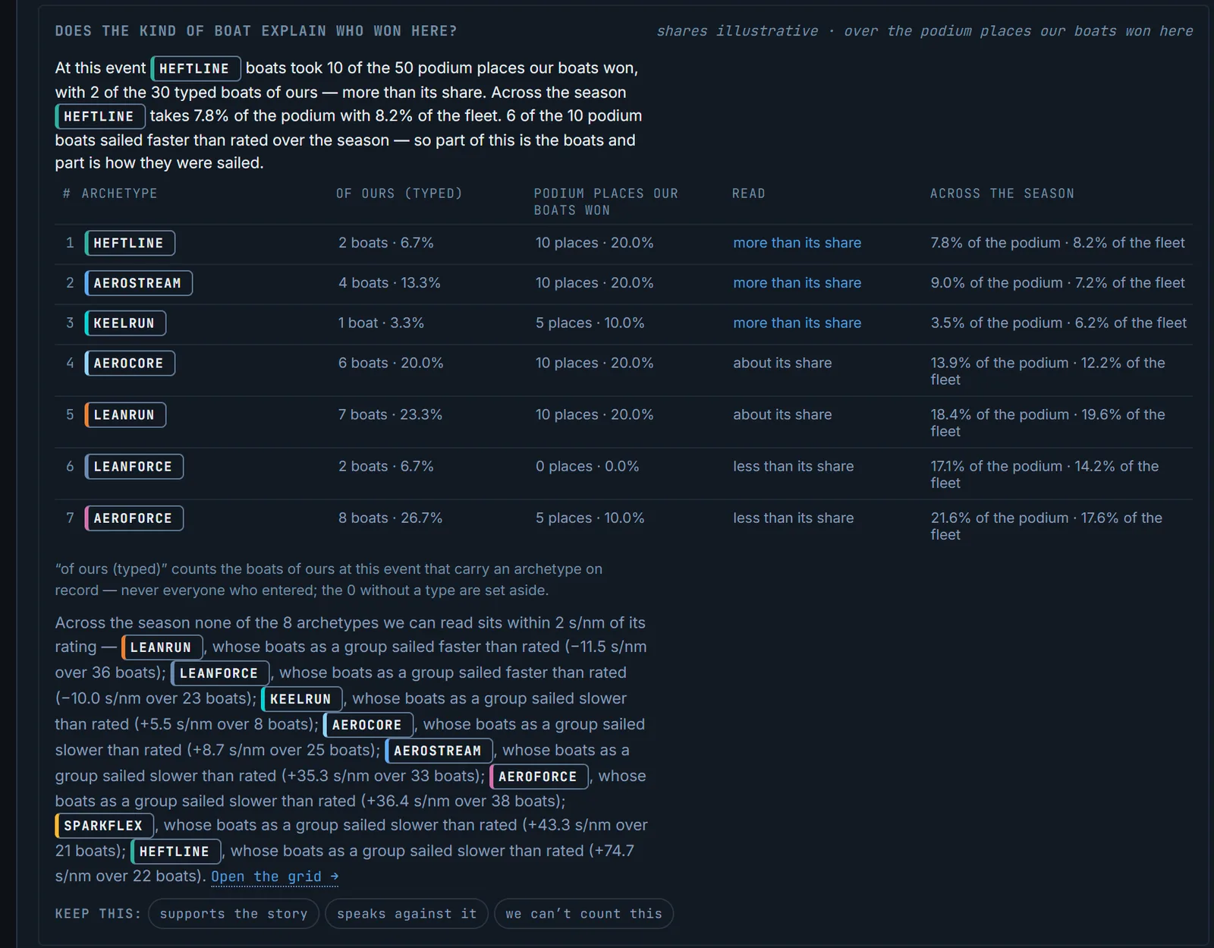This screenshot has height=948, width=1214.
Task: Click KEELRUN tag in table row 3
Action: tap(125, 323)
